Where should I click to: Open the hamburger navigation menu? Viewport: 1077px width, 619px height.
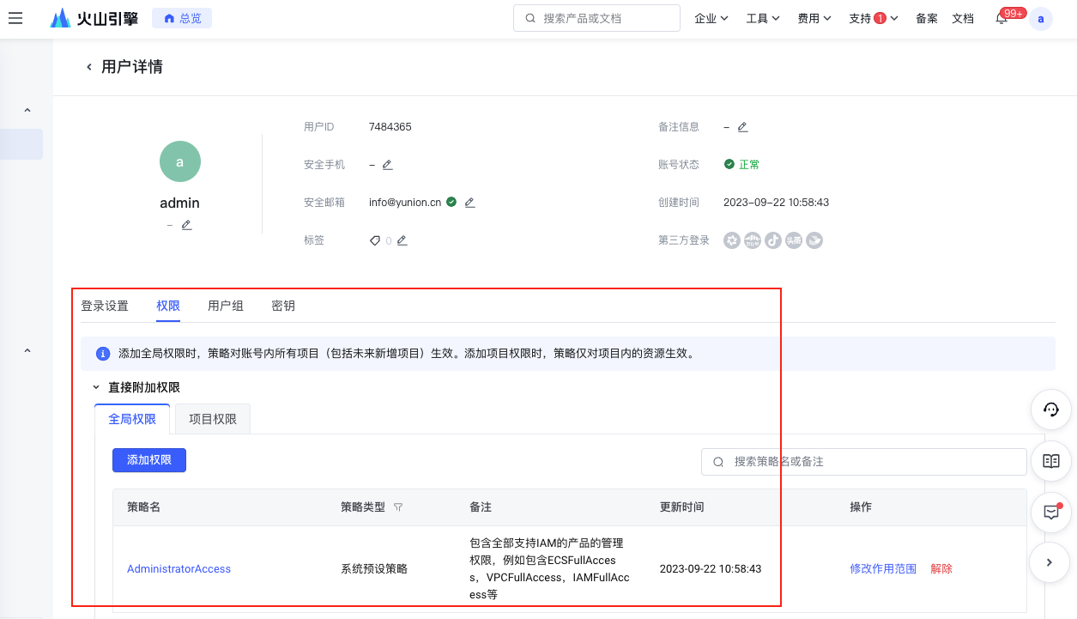point(15,18)
